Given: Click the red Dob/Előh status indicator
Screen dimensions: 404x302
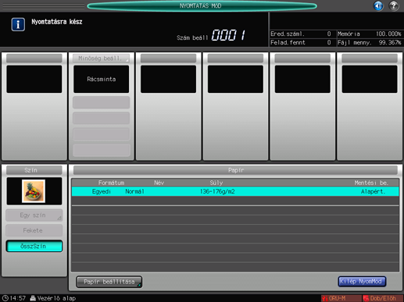Looking at the screenshot, I should pos(383,298).
